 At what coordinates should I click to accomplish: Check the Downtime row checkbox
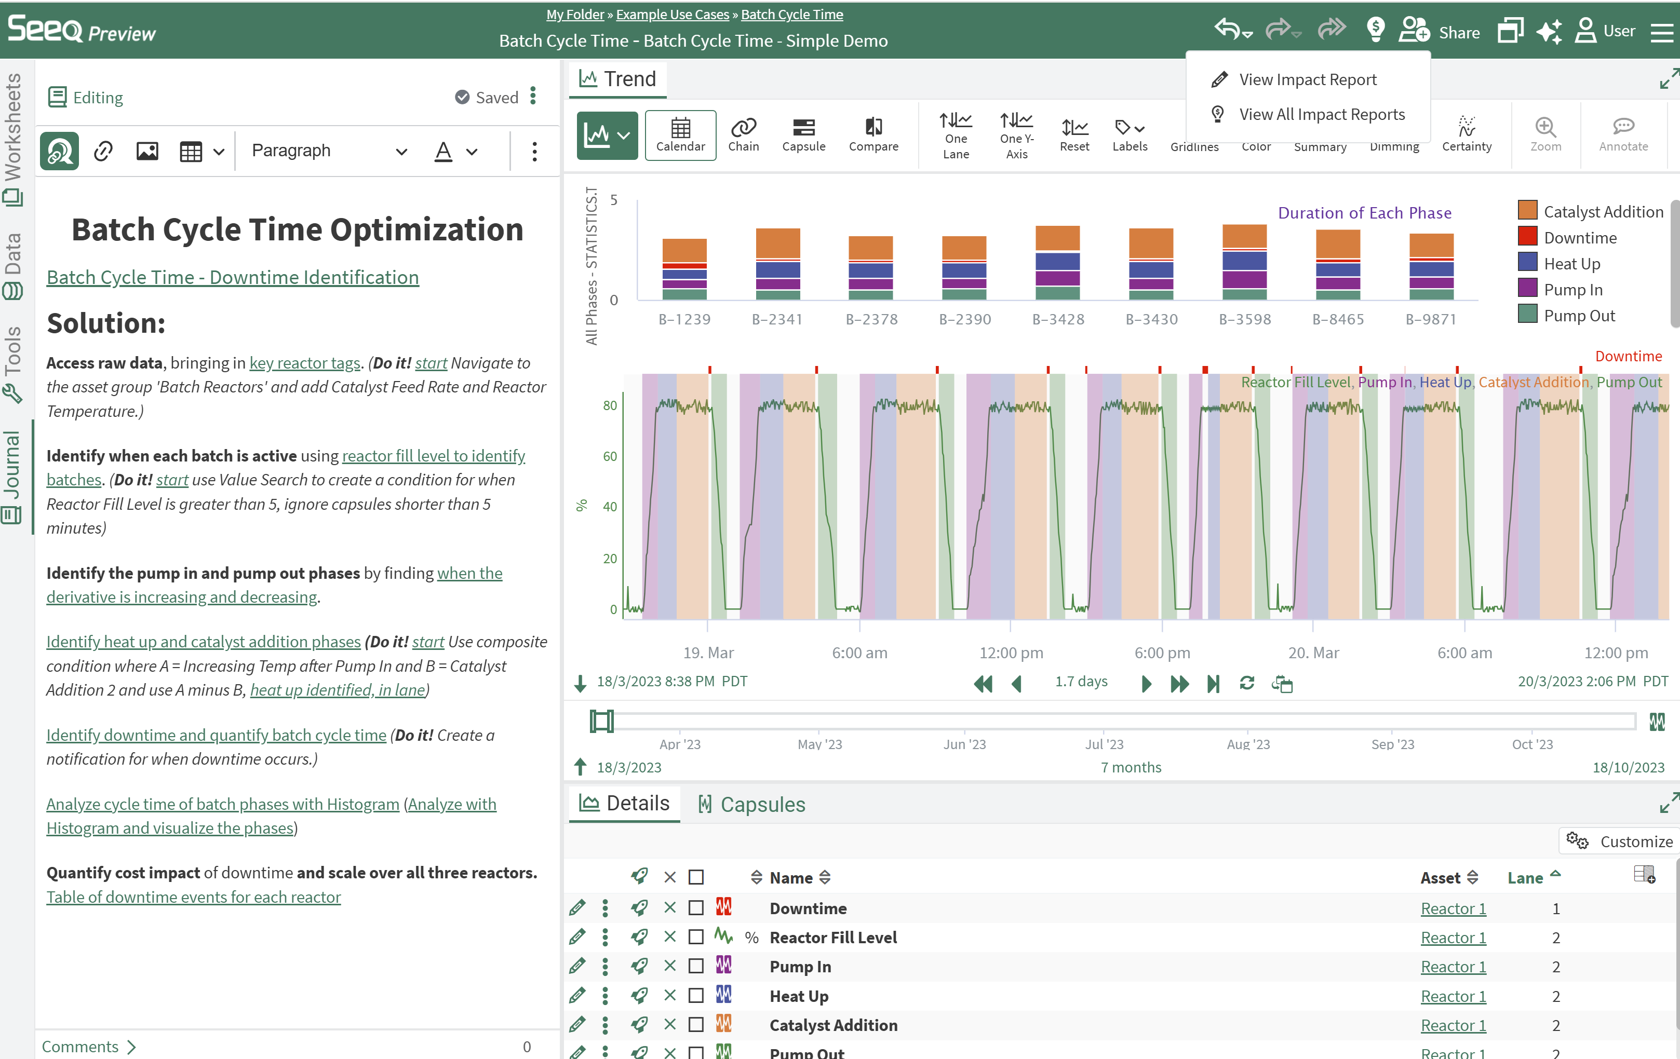pos(695,907)
